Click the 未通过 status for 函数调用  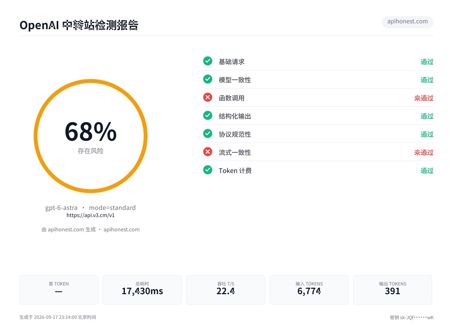(424, 98)
